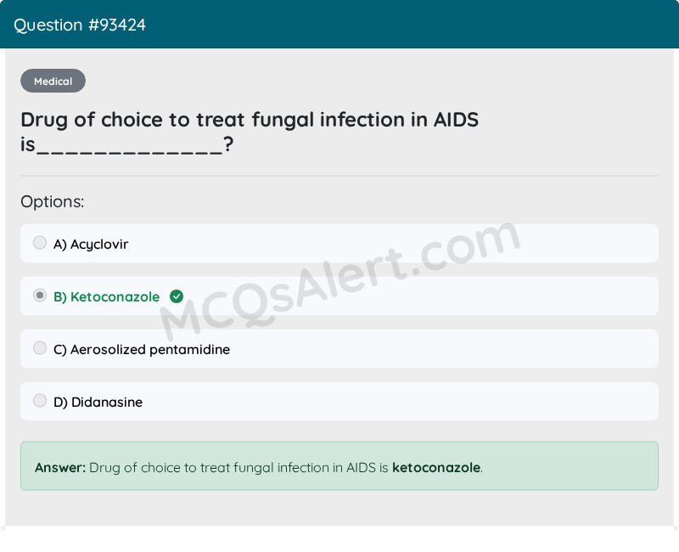679x552 pixels.
Task: Select radio button for Didanasine
Action: coord(40,401)
